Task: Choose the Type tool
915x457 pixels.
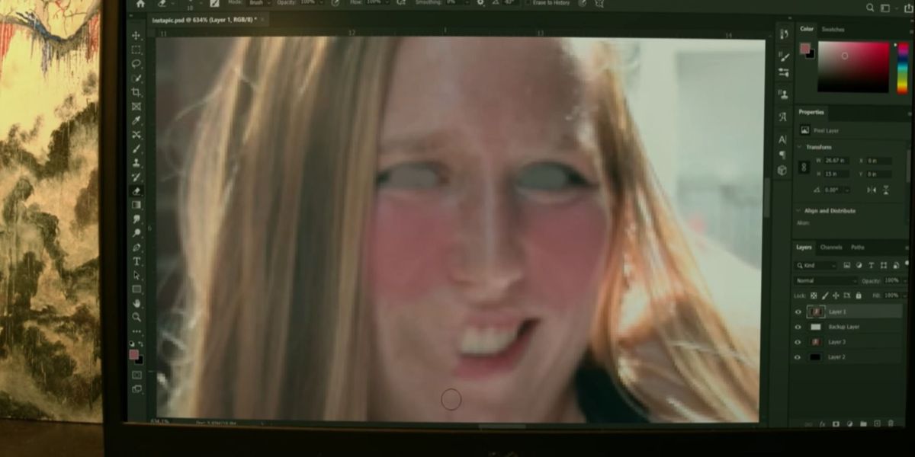Action: (136, 261)
